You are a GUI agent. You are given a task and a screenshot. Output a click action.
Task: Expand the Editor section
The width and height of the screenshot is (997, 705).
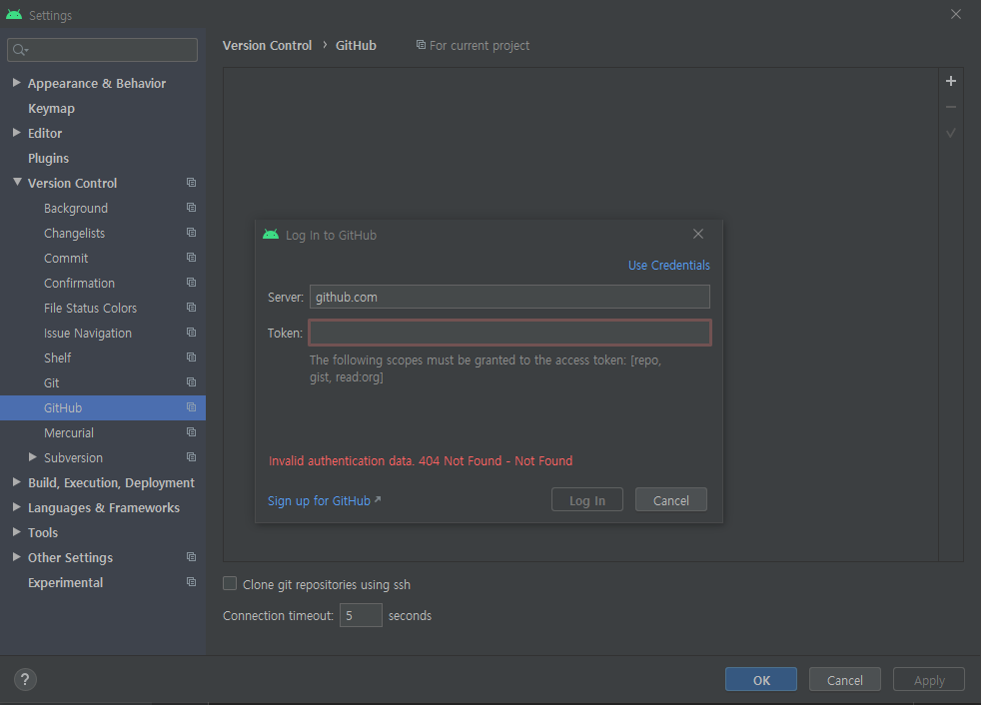(x=17, y=132)
